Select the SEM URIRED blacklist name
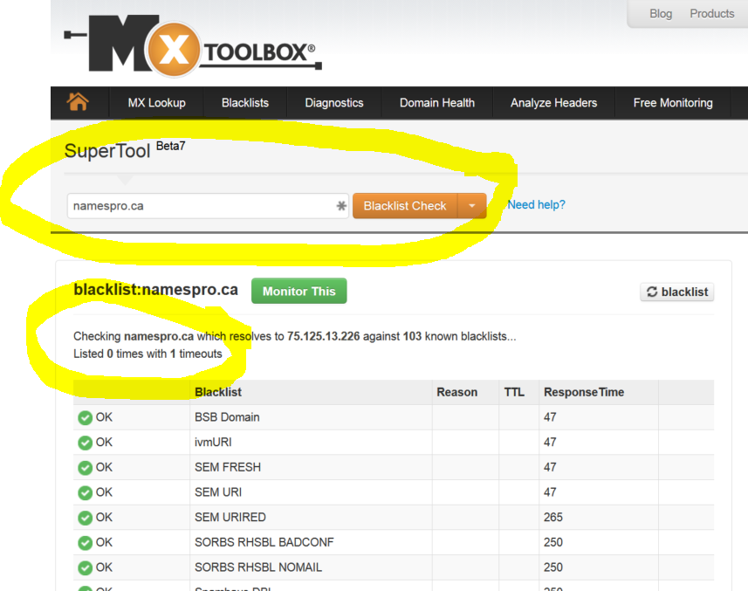The height and width of the screenshot is (591, 748). coord(230,517)
